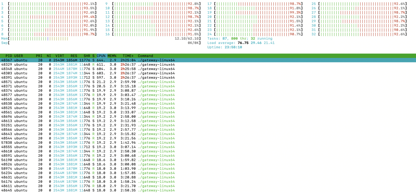Sort by the SHR column header
Image resolution: width=416 pixels, height=193 pixels.
87,56
